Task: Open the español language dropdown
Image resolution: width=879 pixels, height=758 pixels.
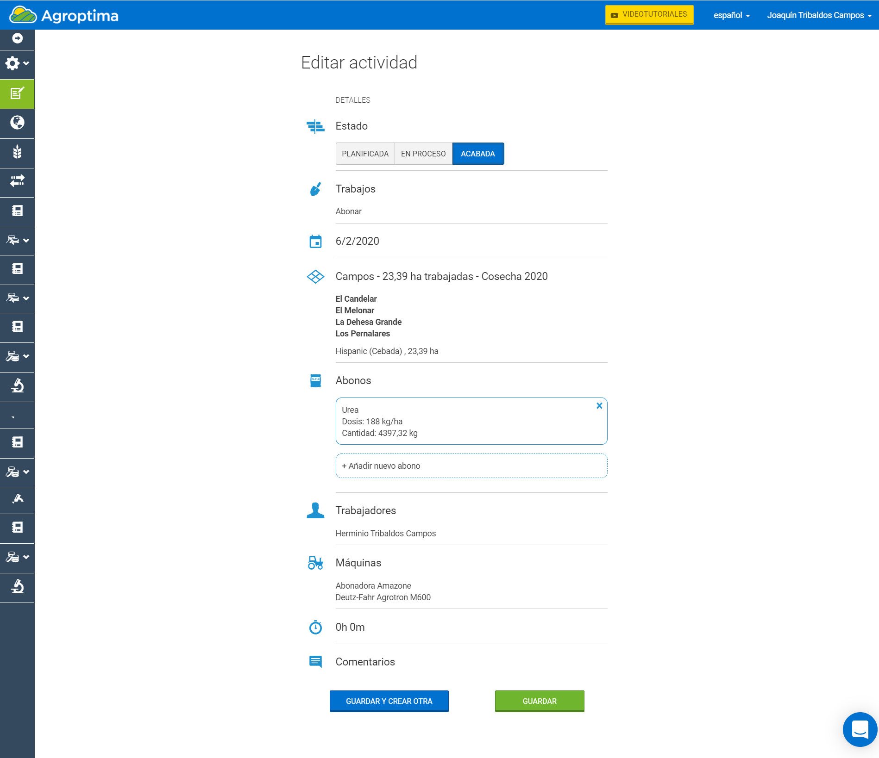Action: click(x=731, y=15)
